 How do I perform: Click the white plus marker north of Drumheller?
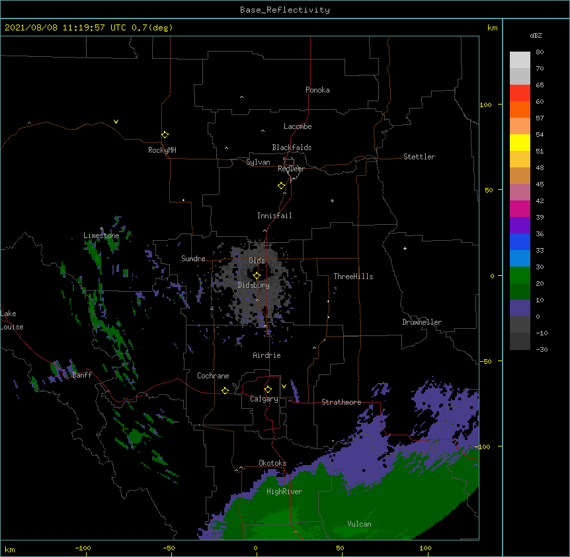coord(405,248)
